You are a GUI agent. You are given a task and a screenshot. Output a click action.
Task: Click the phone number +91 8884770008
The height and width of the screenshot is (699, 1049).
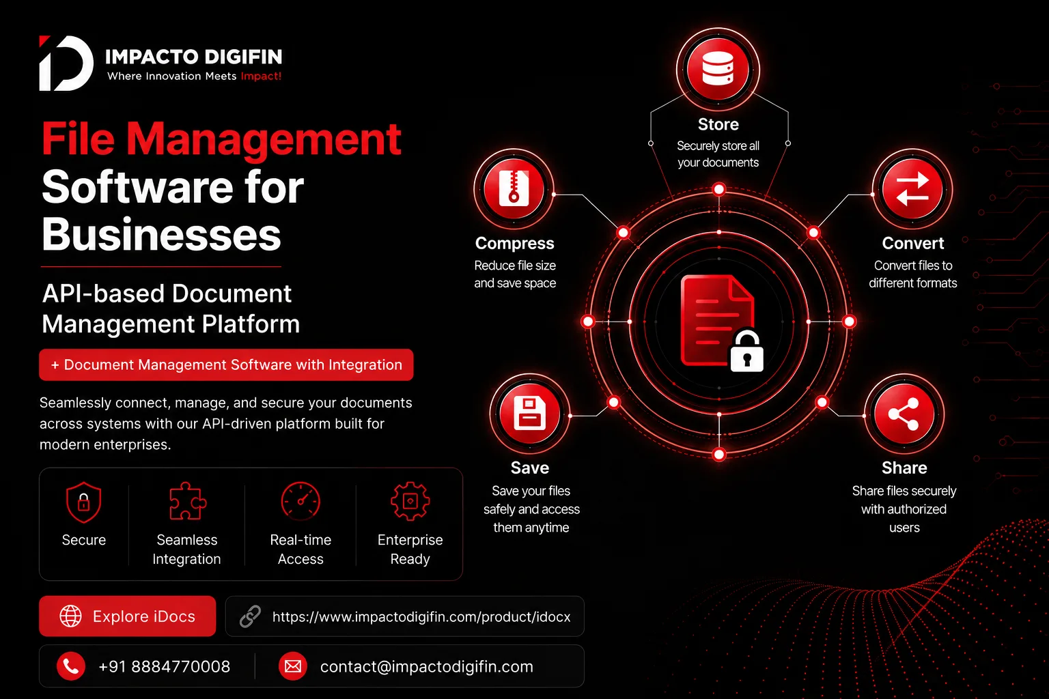pyautogui.click(x=164, y=667)
